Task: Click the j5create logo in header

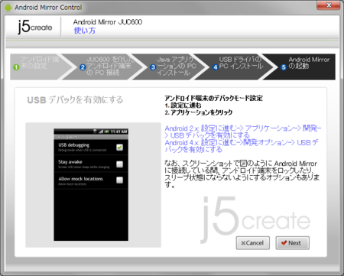Action: [x=35, y=27]
